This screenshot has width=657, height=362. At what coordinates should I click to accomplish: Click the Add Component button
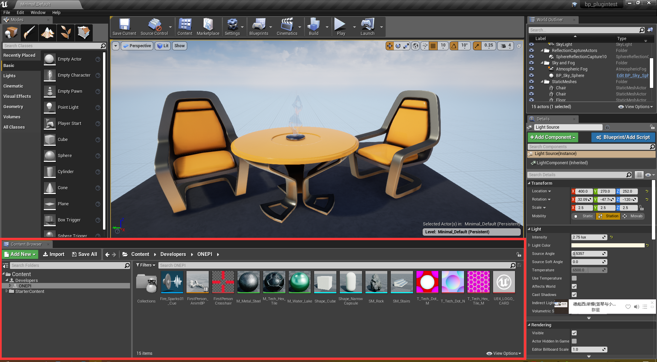pyautogui.click(x=552, y=137)
